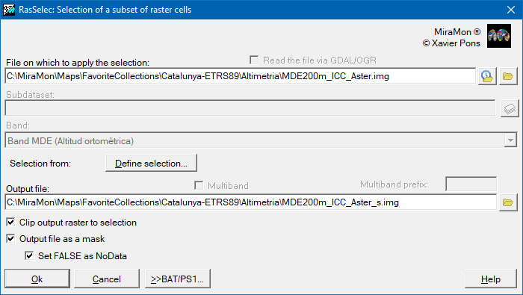Screen dimensions: 523x295
Task: Browse for the output file location
Action: click(x=508, y=202)
